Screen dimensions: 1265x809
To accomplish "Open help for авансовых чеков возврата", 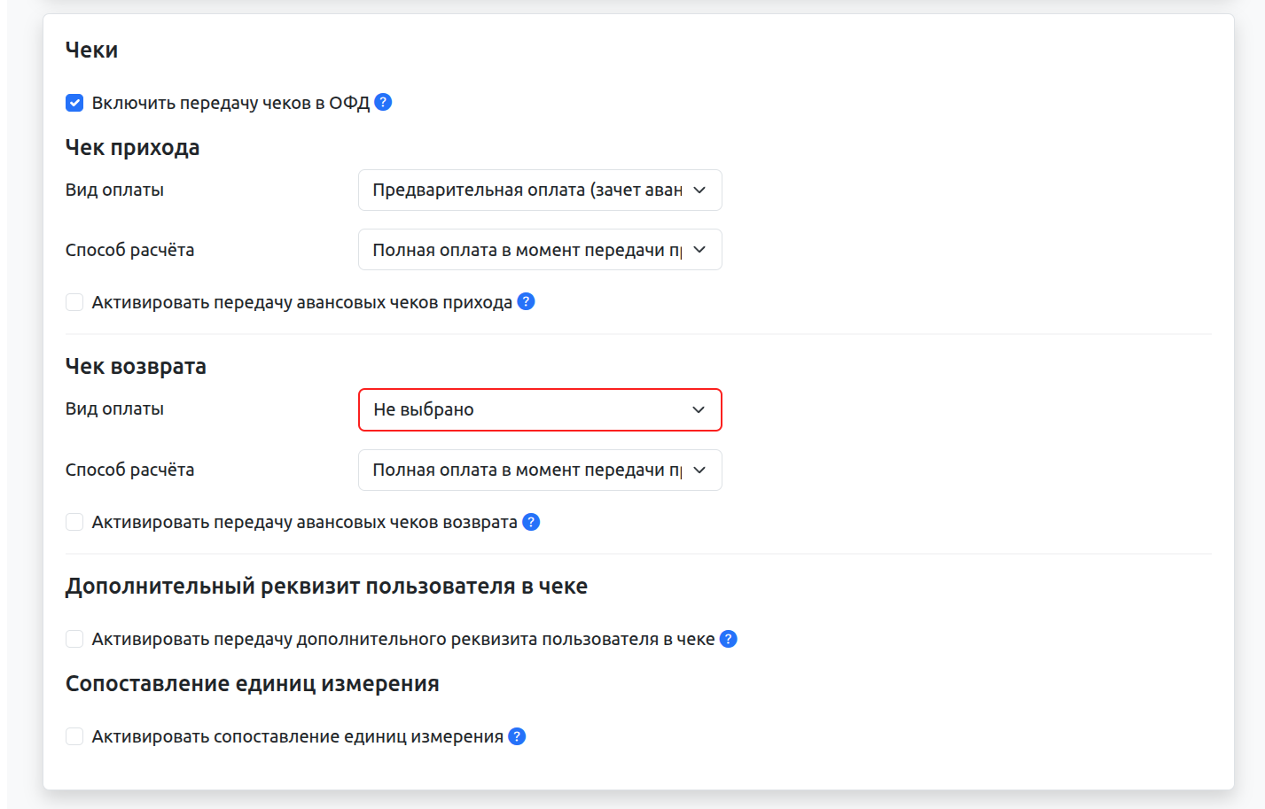I will pyautogui.click(x=531, y=522).
